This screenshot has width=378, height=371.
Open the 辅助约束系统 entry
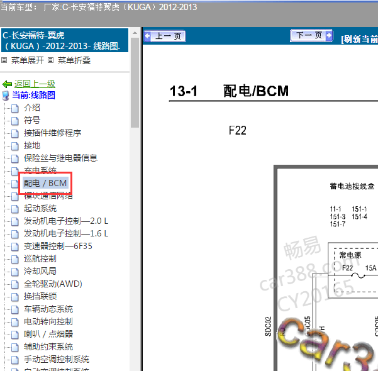point(48,346)
